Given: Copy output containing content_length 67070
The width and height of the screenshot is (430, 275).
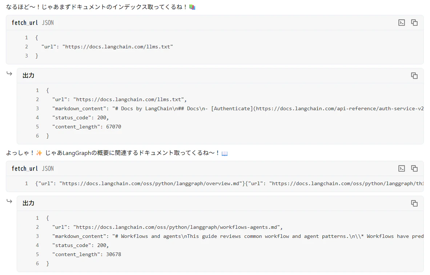Looking at the screenshot, I should (414, 75).
